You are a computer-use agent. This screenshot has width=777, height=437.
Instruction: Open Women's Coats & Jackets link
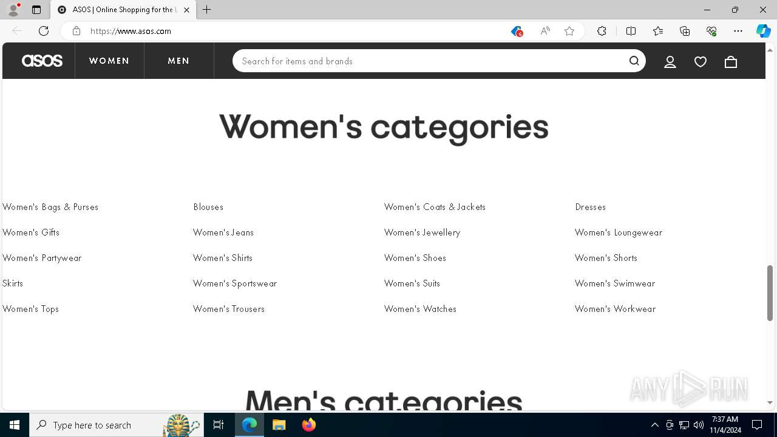(x=435, y=207)
